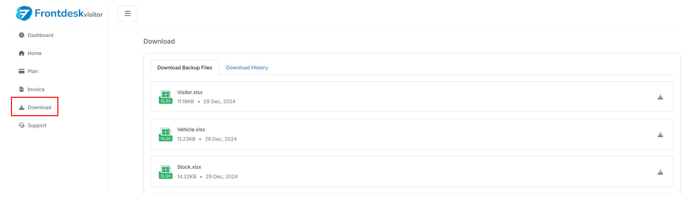Click the Visitor.xlsx file name
The image size is (684, 203).
coord(190,92)
